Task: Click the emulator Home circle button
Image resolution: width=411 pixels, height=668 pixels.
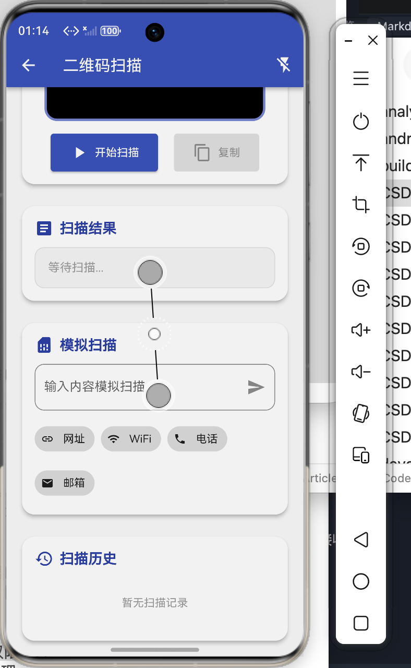Action: coord(361,581)
